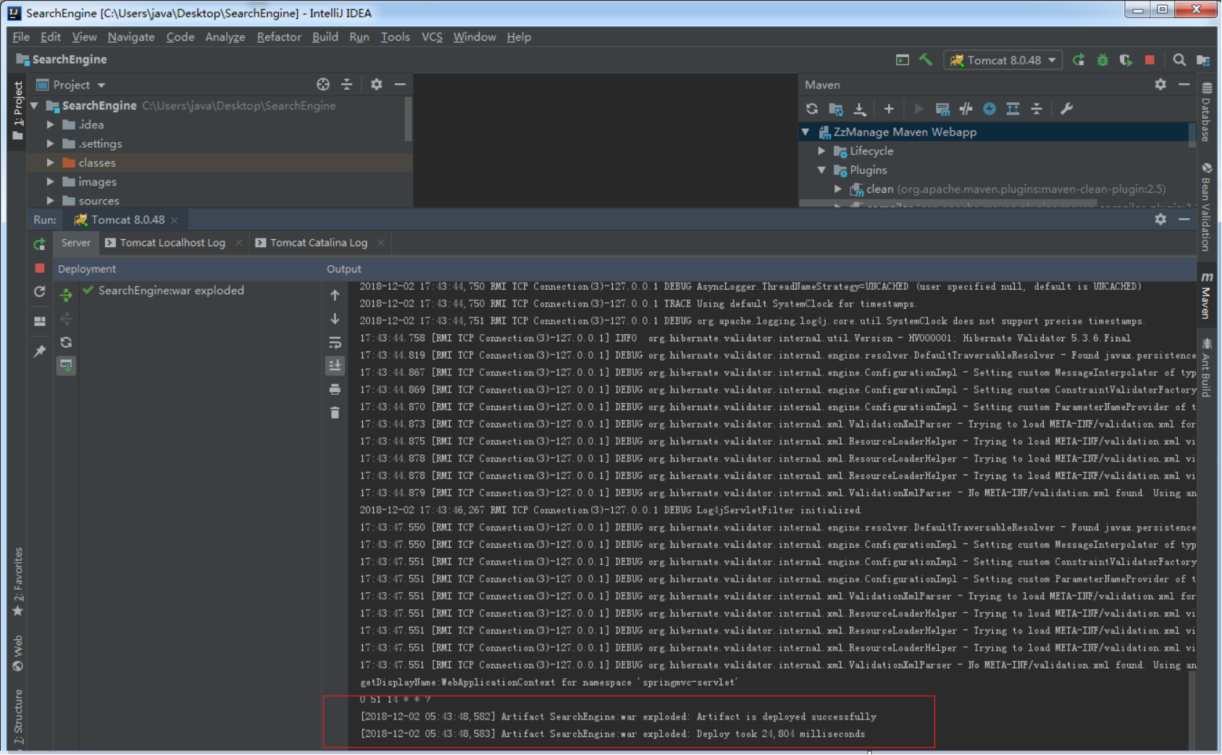This screenshot has width=1222, height=755.
Task: Toggle Maven Offline Mode icon
Action: pos(966,109)
